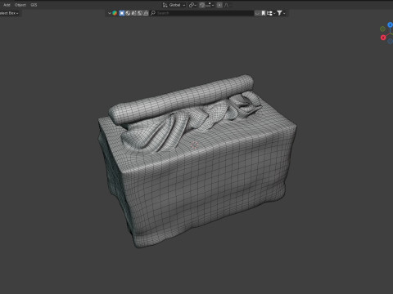Click the hollow green negative Y gizmo axis
The width and height of the screenshot is (393, 294).
[x=382, y=29]
